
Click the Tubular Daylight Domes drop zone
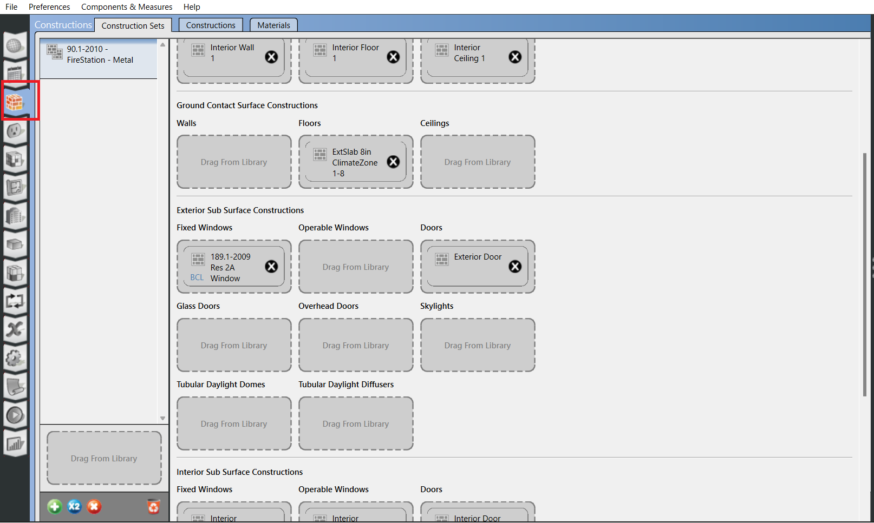click(234, 423)
